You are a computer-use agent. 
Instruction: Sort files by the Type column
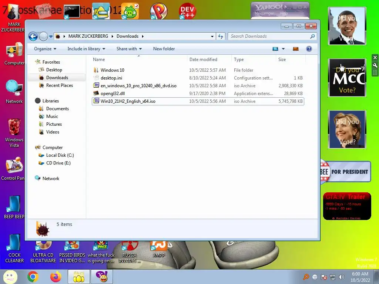point(253,60)
